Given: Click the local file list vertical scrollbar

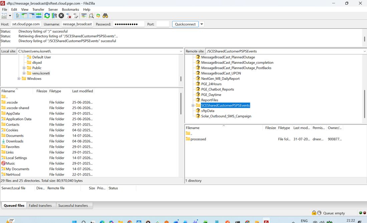Looking at the screenshot, I should coord(181,104).
